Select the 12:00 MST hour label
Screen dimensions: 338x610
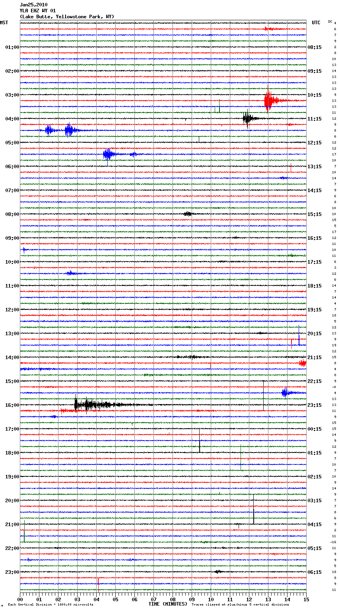click(x=12, y=310)
